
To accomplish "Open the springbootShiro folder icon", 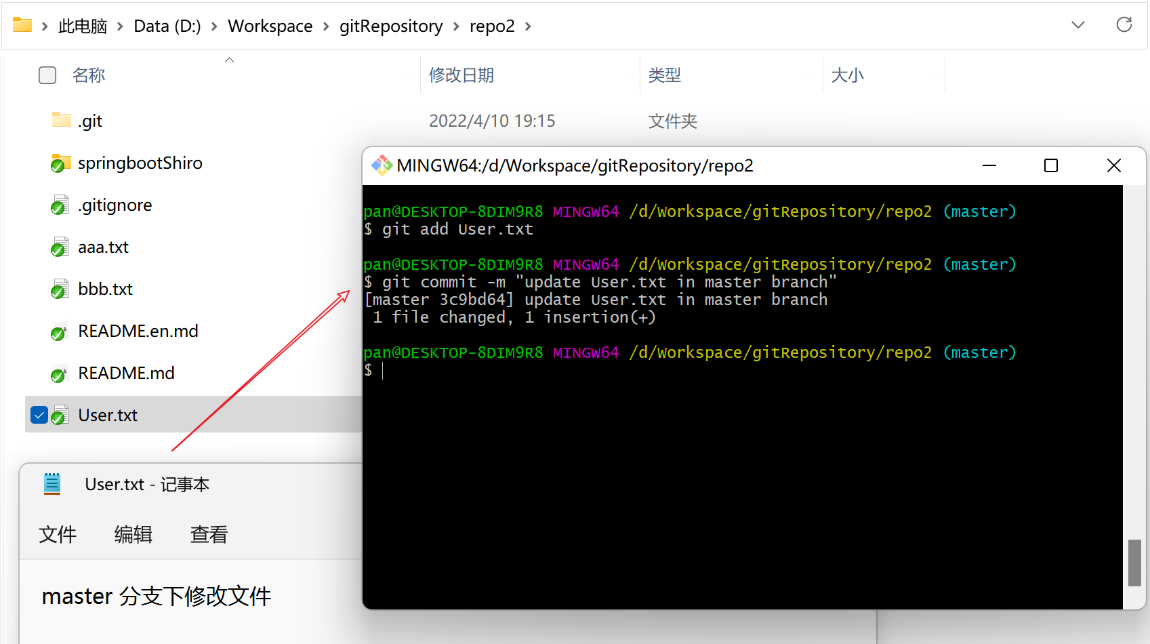I will tap(61, 163).
